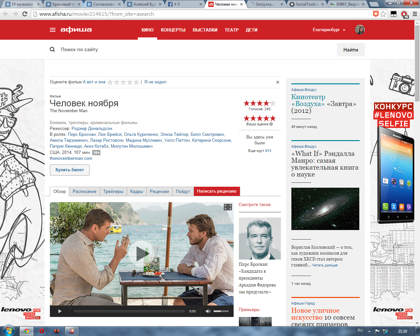
Task: Open the ДЕТИ section
Action: click(251, 30)
